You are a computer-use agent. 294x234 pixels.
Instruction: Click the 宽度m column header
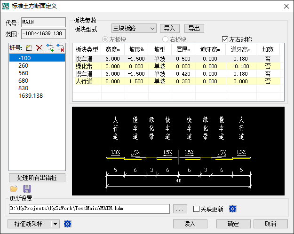[x=113, y=49]
